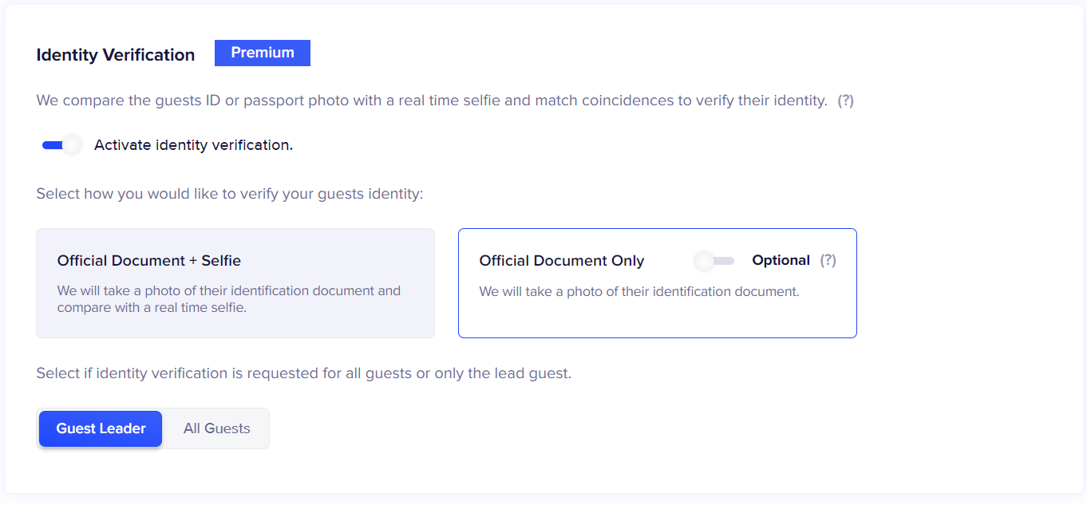Click the selfie comparison description in first card

coord(229,299)
